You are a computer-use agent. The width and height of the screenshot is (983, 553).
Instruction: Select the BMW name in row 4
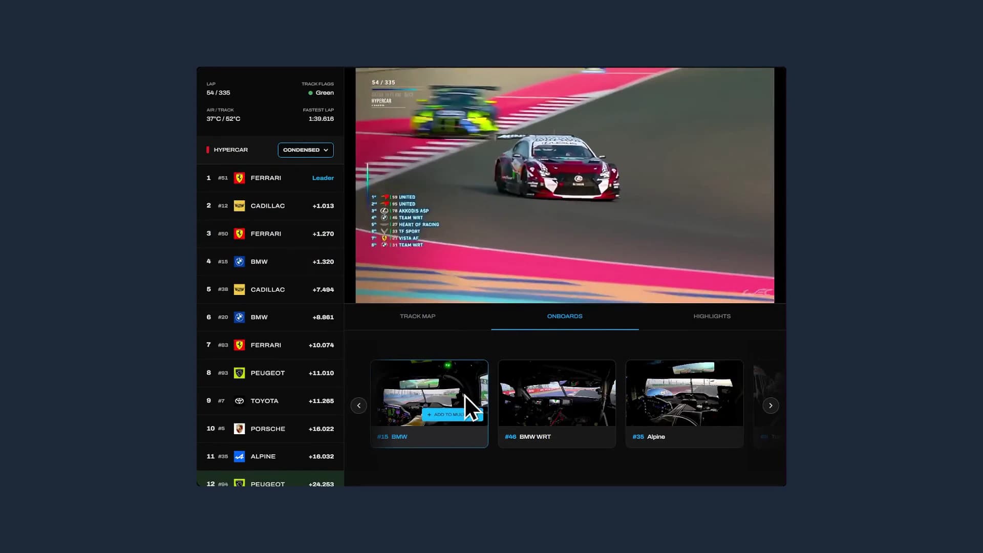(259, 262)
